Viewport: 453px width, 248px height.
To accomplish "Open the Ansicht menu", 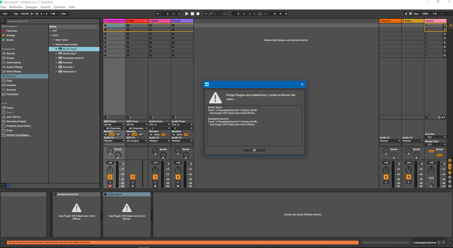I will click(x=45, y=7).
